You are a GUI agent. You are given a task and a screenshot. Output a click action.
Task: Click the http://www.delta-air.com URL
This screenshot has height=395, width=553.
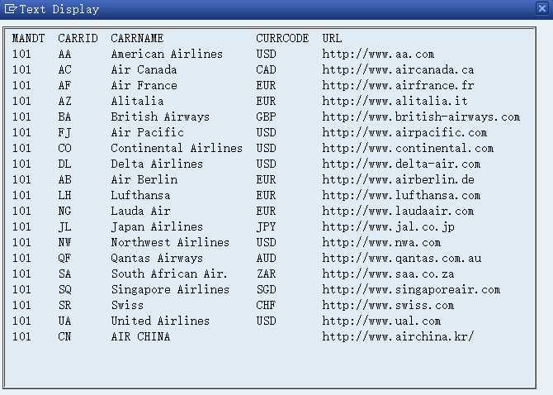click(x=401, y=164)
